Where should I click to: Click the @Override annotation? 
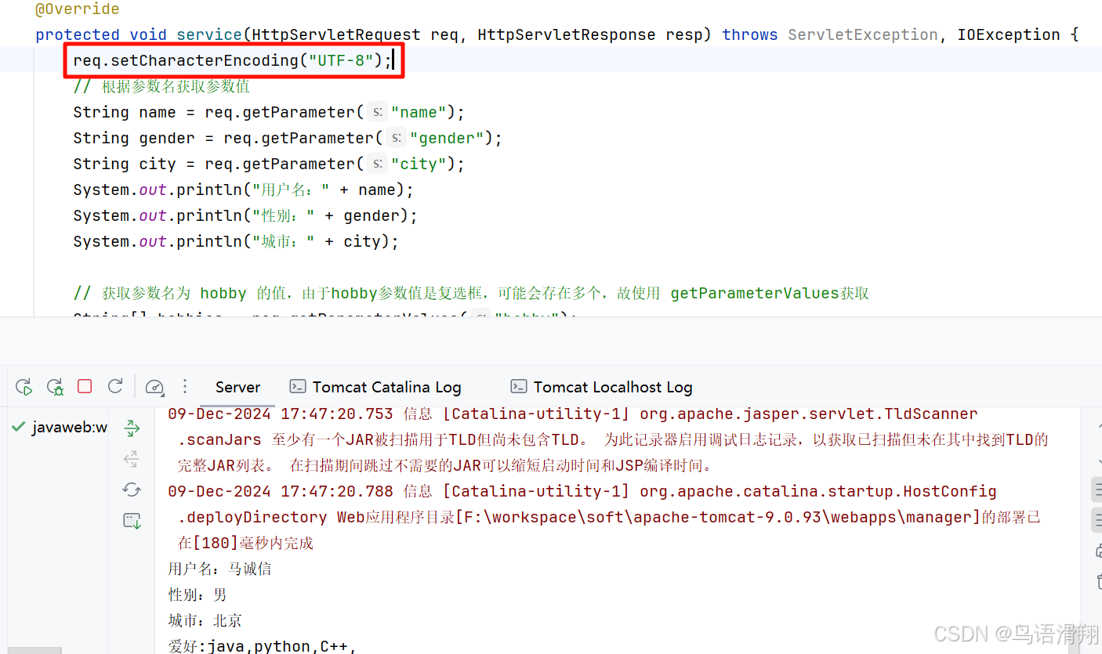(78, 9)
